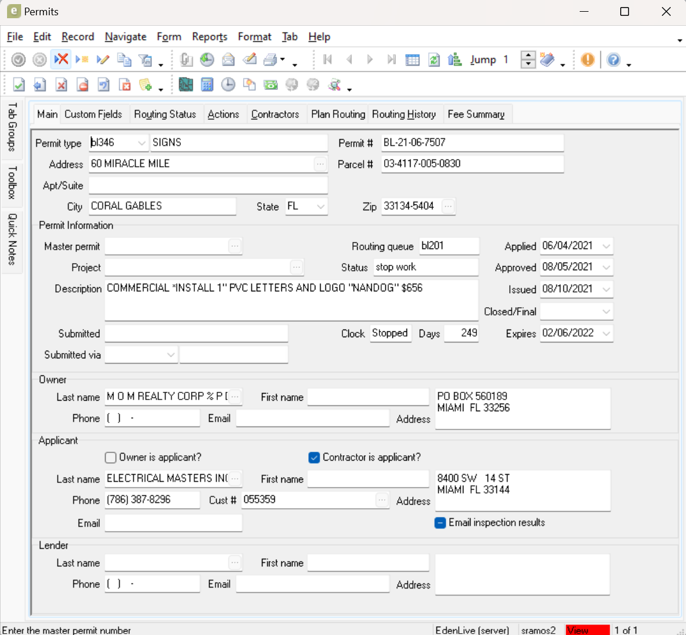The height and width of the screenshot is (635, 686).
Task: Open the Expires date dropdown
Action: pos(606,333)
